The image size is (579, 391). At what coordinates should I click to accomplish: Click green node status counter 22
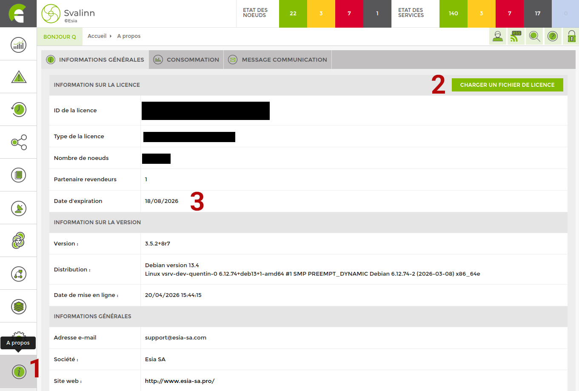pos(293,14)
